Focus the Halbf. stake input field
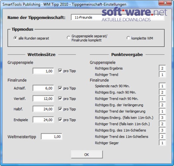Screen dimensions: 174x166 [43, 109]
